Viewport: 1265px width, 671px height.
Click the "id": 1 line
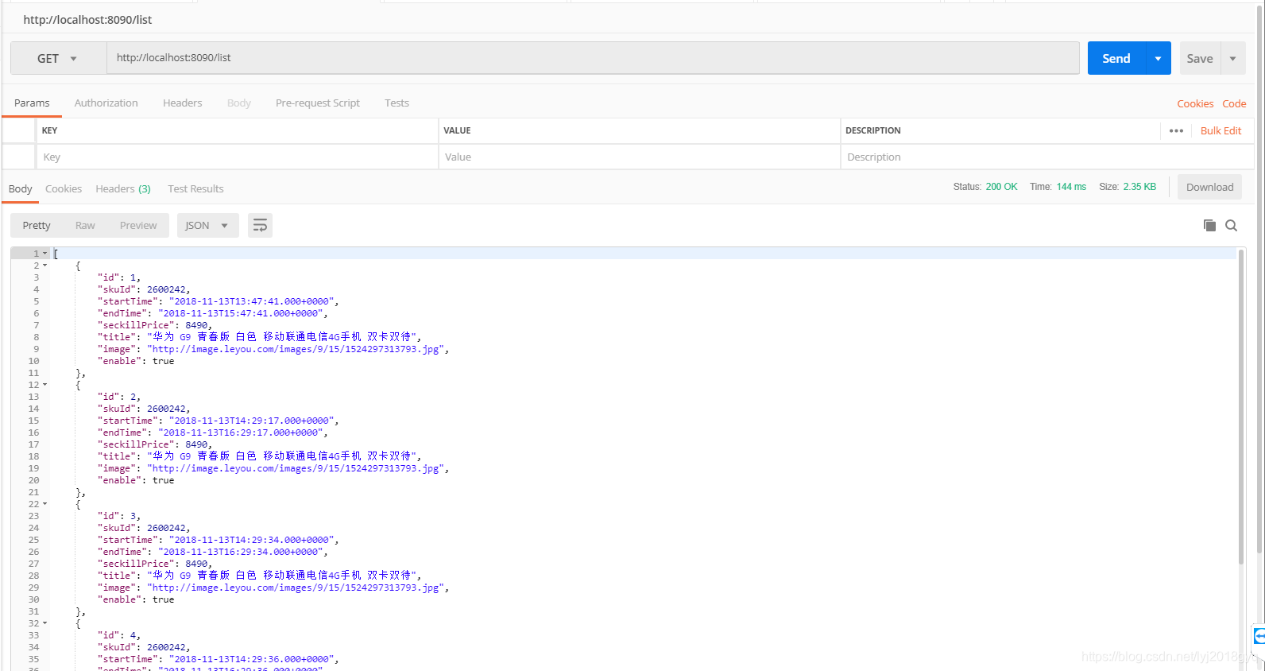[119, 277]
